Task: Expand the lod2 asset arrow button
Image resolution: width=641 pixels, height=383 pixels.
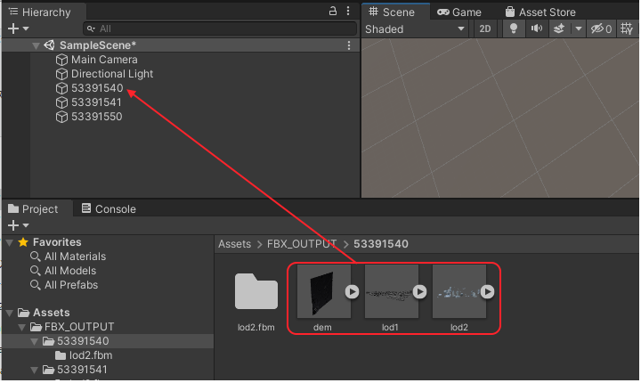Action: click(487, 292)
